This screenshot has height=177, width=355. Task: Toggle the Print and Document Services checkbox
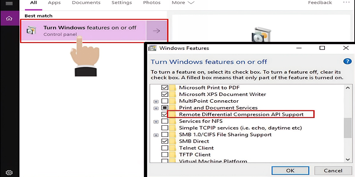point(165,108)
